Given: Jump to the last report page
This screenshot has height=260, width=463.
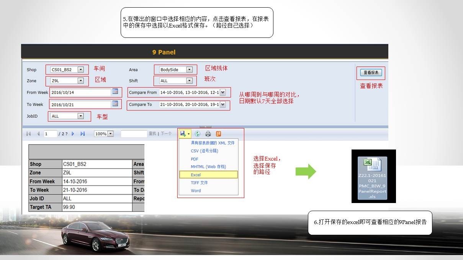Looking at the screenshot, I should [82, 134].
